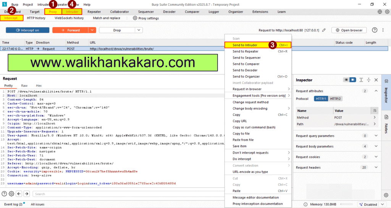Sort table by Status code column
Image resolution: width=391 pixels, height=208 pixels.
point(344,43)
